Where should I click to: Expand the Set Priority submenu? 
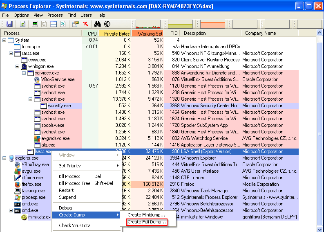(87, 166)
